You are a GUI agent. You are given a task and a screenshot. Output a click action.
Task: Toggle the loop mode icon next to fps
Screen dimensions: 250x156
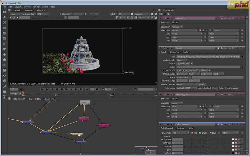[114, 89]
